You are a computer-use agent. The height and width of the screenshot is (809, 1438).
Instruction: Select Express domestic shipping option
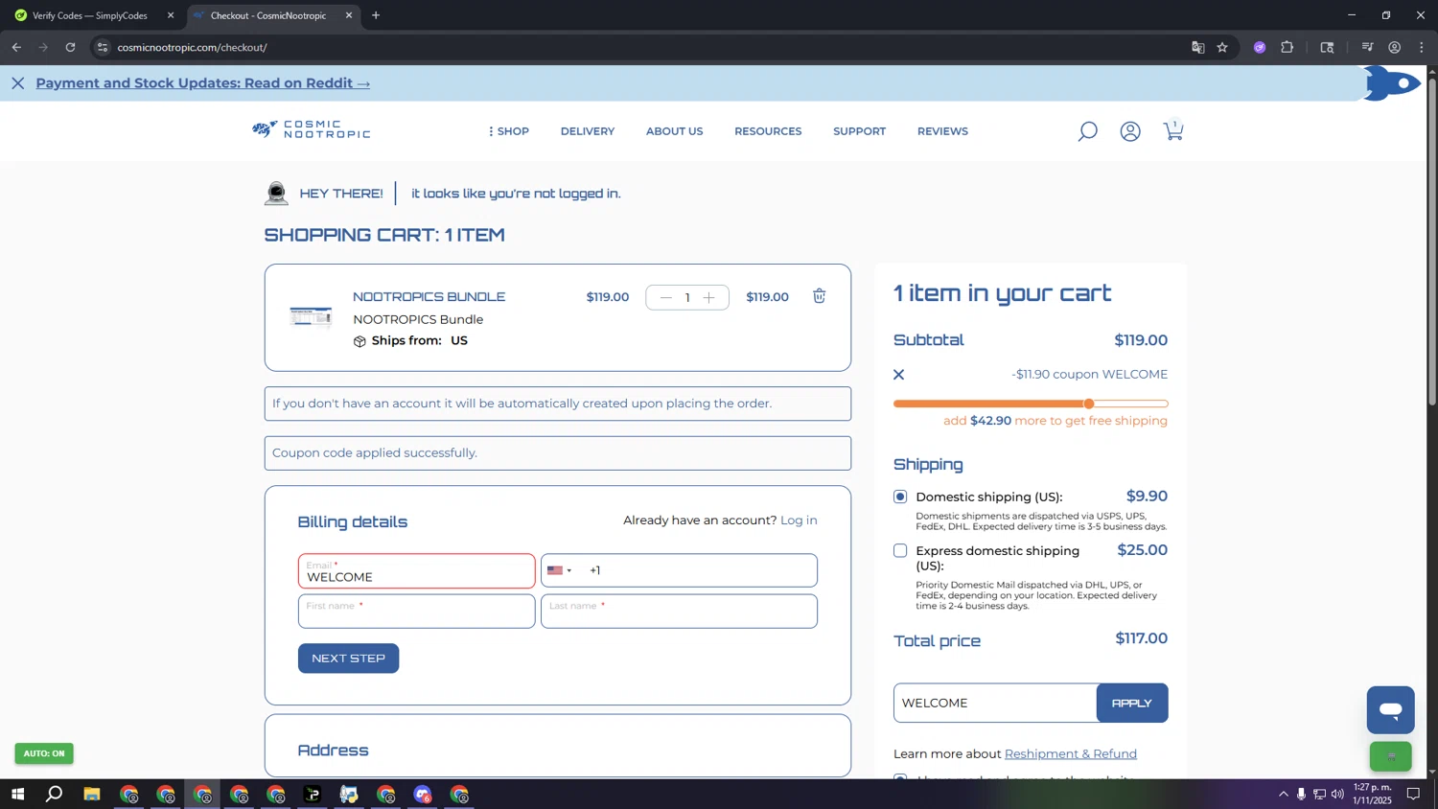pyautogui.click(x=900, y=550)
